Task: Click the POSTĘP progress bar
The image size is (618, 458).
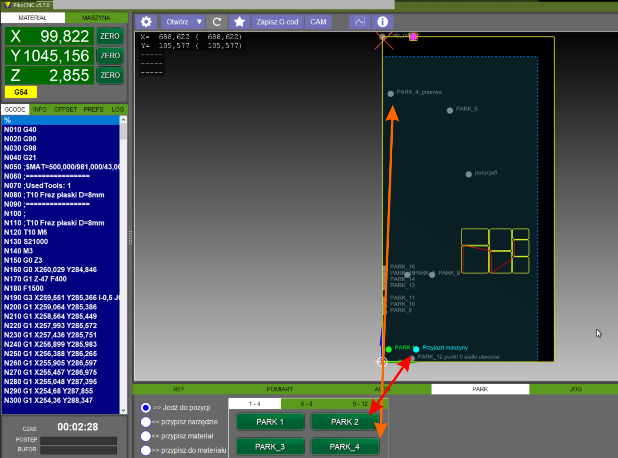Action: [x=79, y=440]
